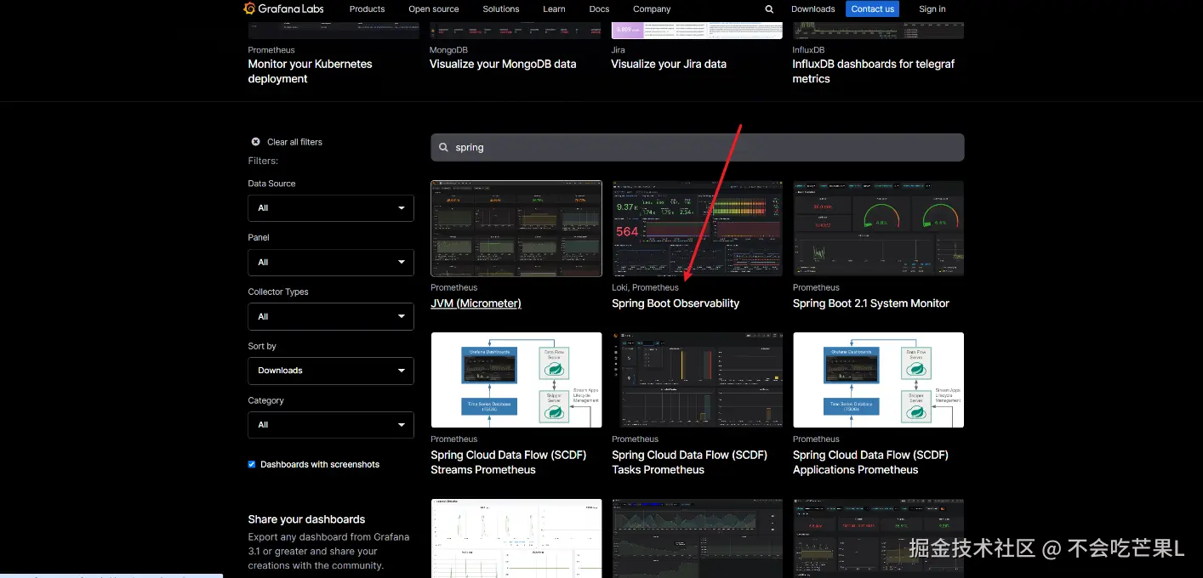The image size is (1203, 578).
Task: Click the magnifier icon in dashboard search box
Action: (x=443, y=147)
